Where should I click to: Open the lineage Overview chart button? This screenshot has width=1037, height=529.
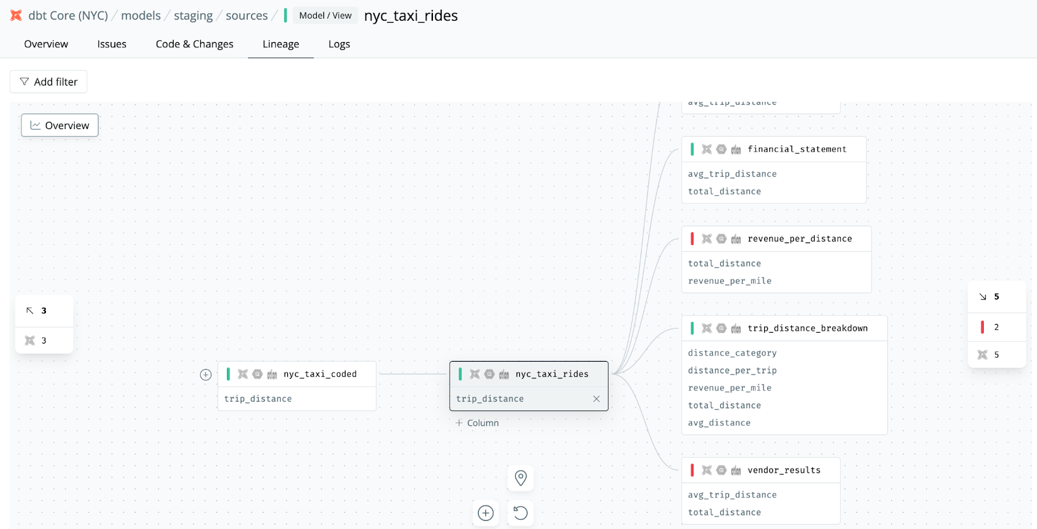60,125
